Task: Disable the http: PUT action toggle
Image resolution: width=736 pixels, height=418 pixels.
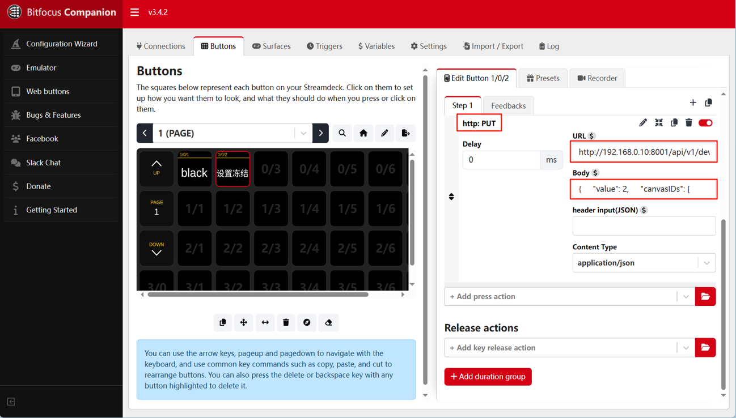Action: coord(705,123)
